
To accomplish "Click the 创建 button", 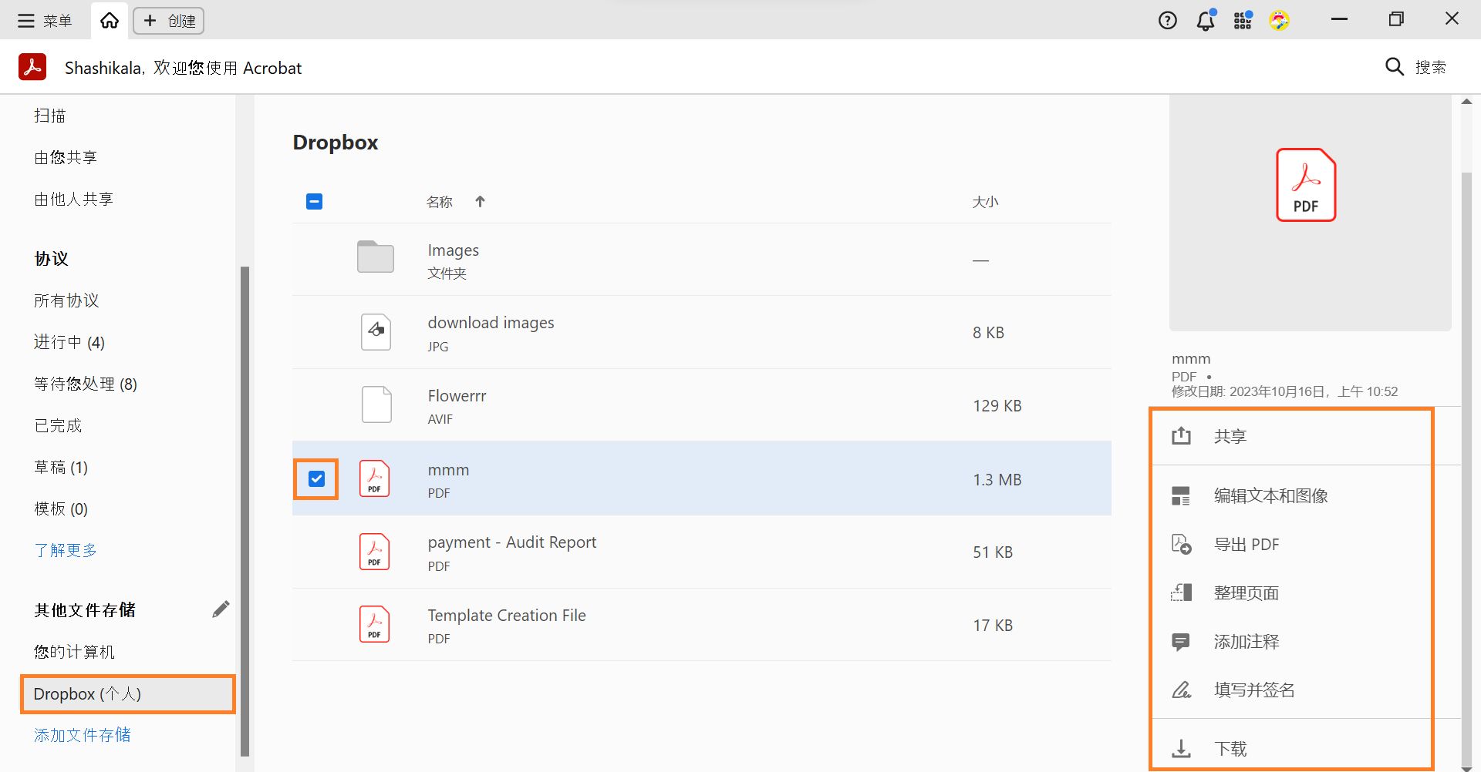I will click(169, 21).
